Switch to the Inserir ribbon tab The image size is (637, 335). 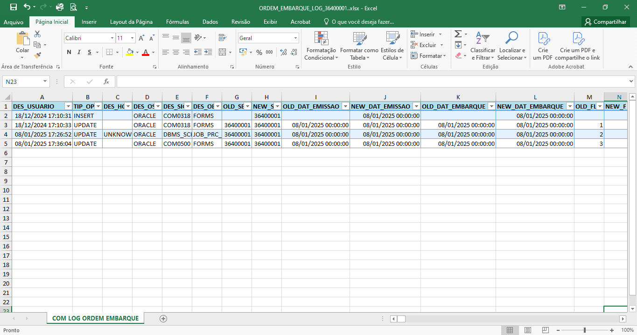tap(89, 22)
